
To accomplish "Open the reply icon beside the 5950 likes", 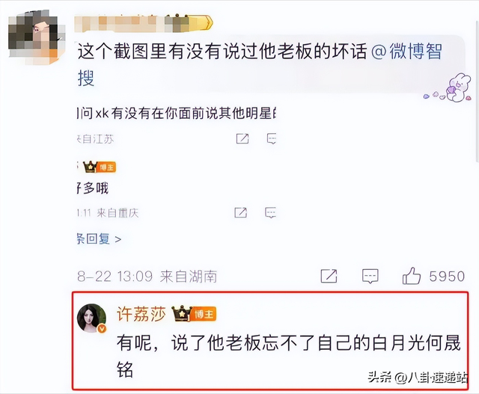I will tap(370, 276).
